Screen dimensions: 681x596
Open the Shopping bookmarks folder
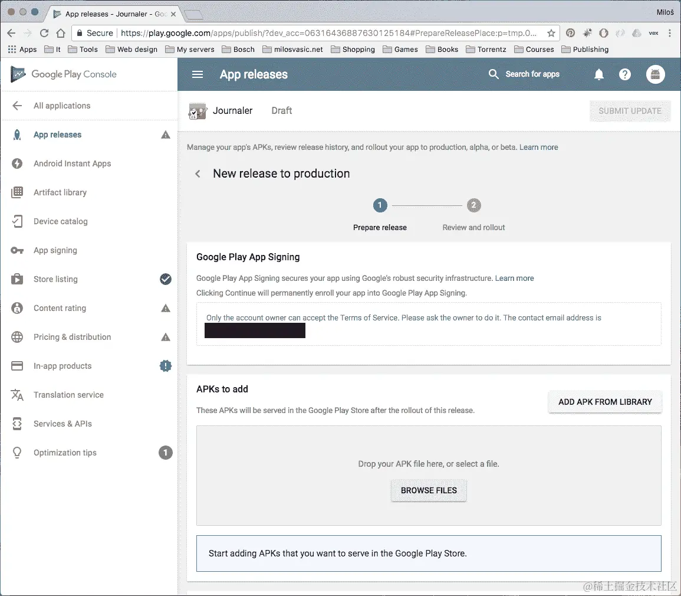coord(353,50)
